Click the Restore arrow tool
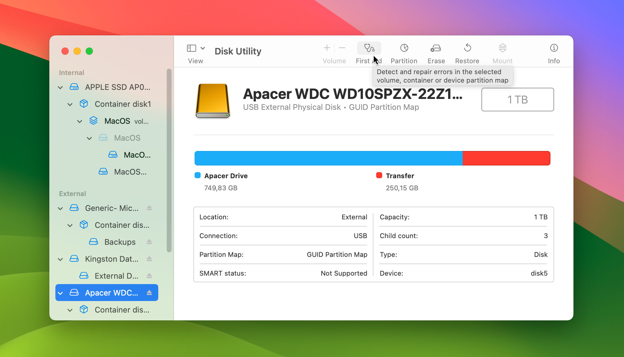This screenshot has height=357, width=624. click(x=467, y=48)
